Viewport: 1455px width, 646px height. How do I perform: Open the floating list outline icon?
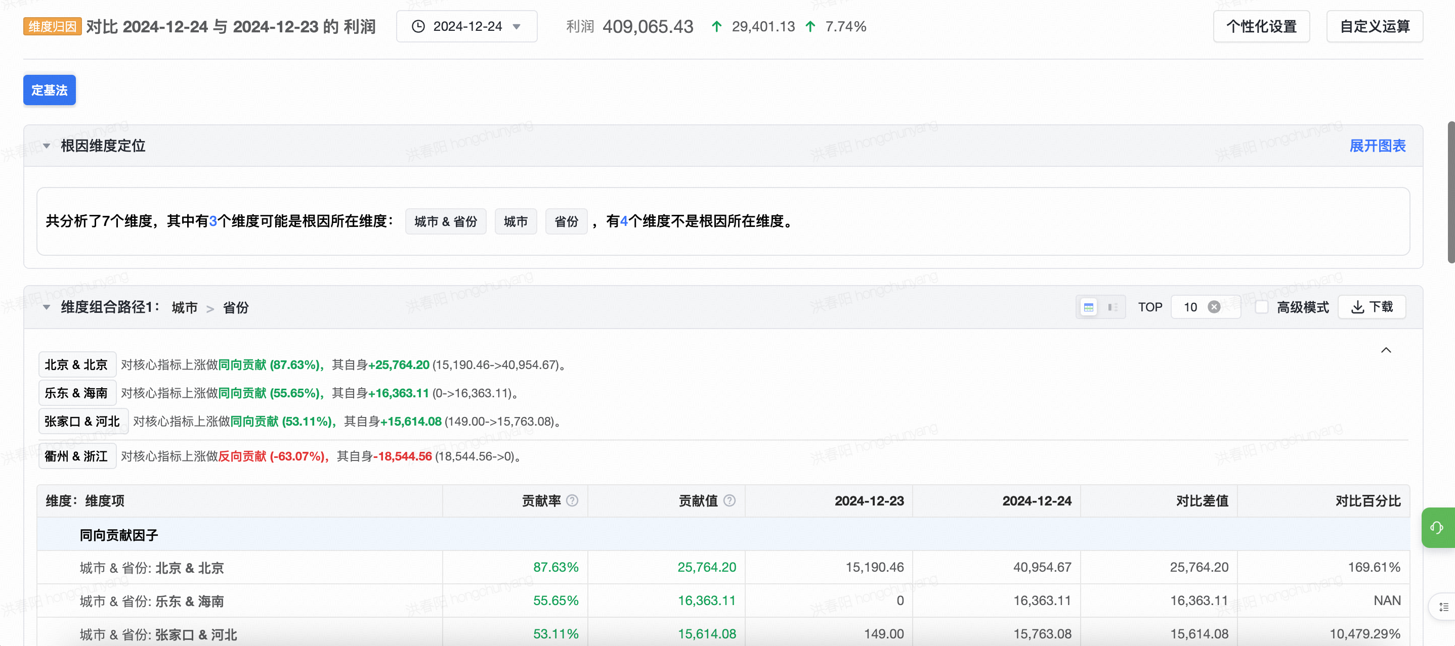tap(1443, 607)
